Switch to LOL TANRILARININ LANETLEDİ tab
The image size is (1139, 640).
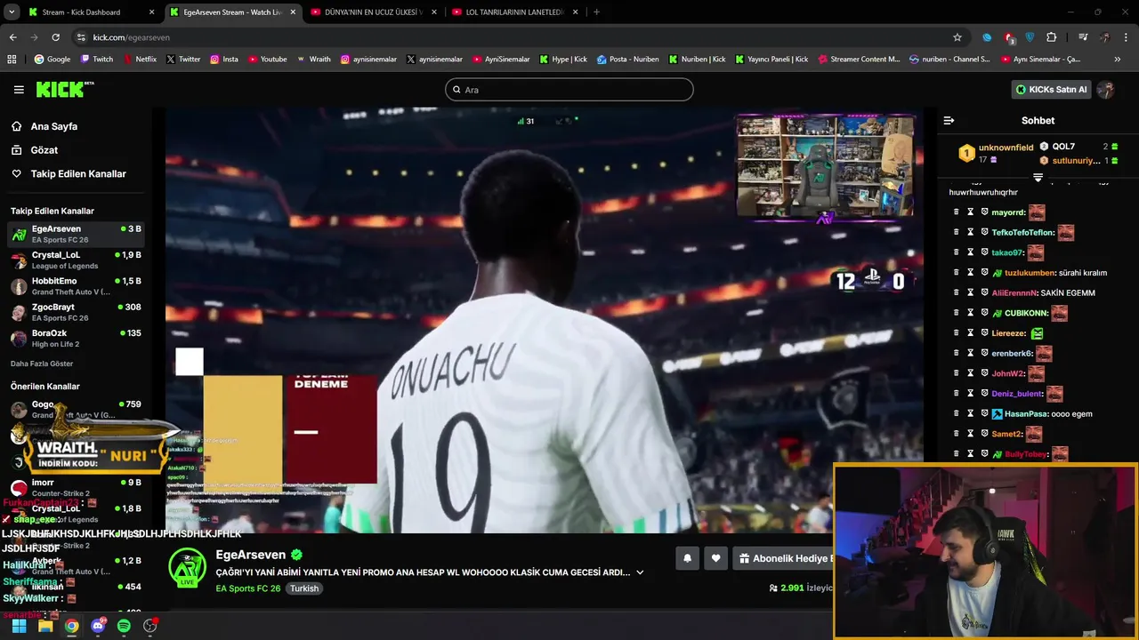514,12
